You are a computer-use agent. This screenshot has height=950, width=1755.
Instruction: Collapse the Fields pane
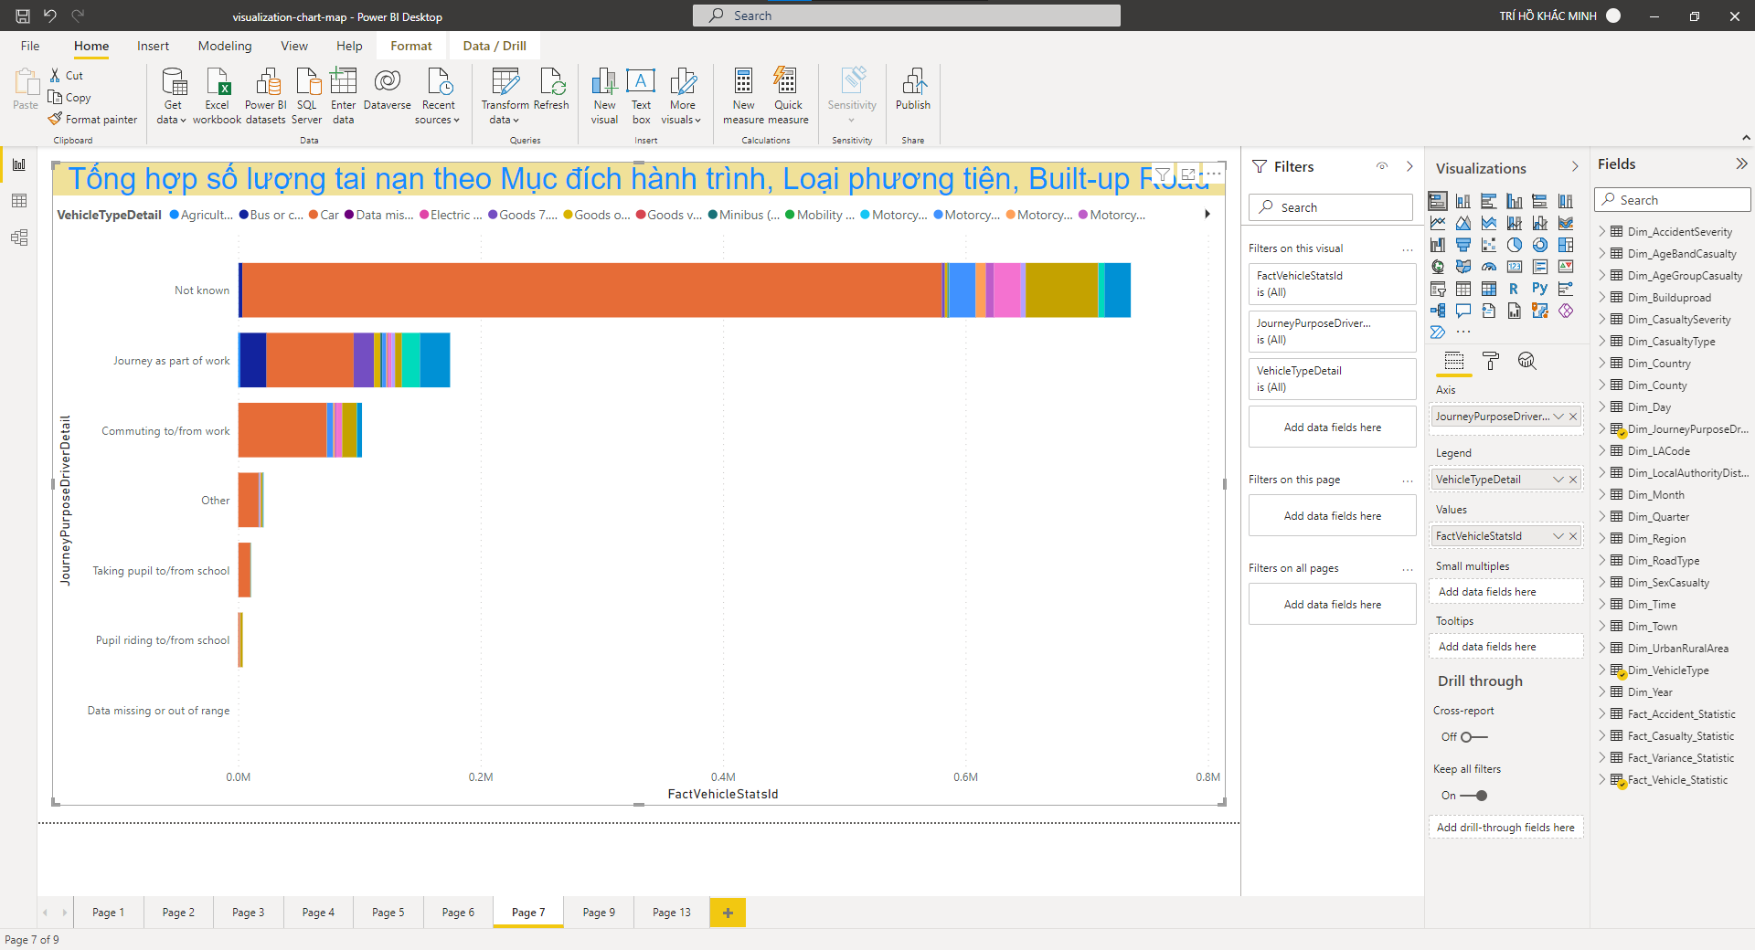click(1741, 164)
